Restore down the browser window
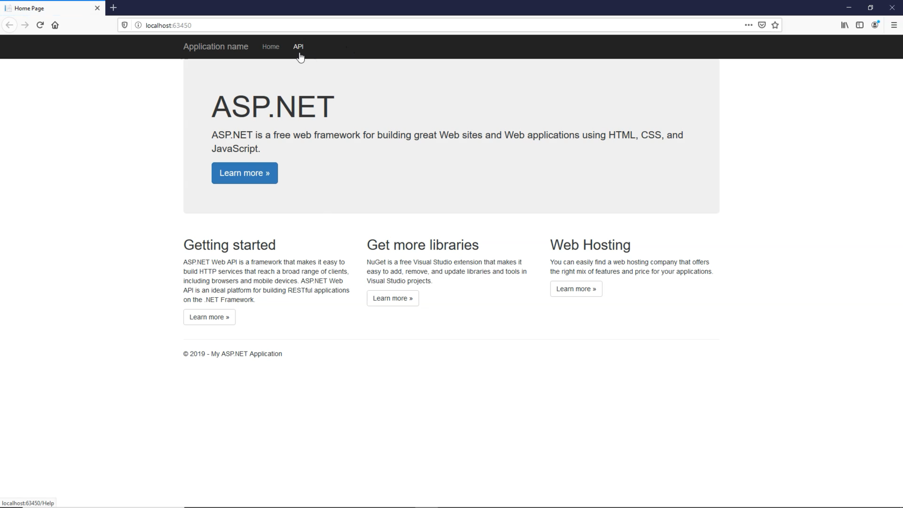This screenshot has height=508, width=903. pyautogui.click(x=870, y=8)
